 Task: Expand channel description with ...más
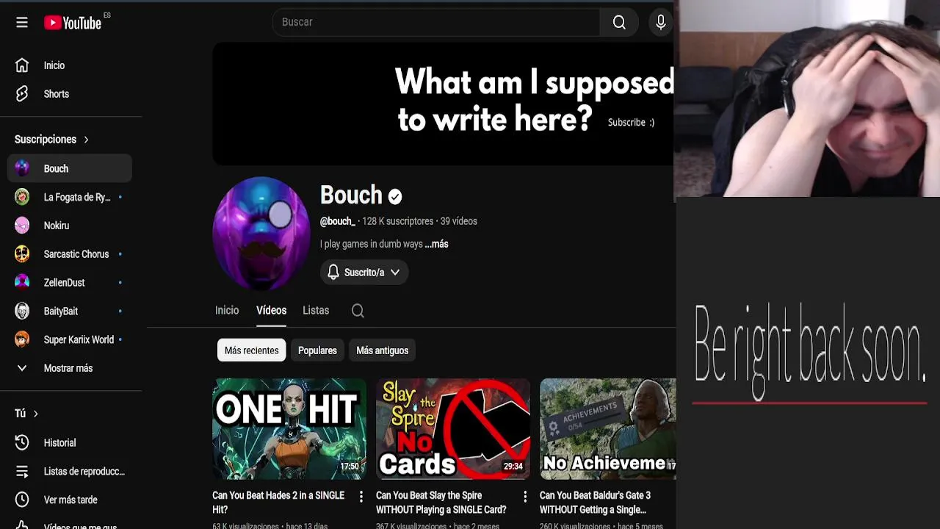pyautogui.click(x=437, y=244)
